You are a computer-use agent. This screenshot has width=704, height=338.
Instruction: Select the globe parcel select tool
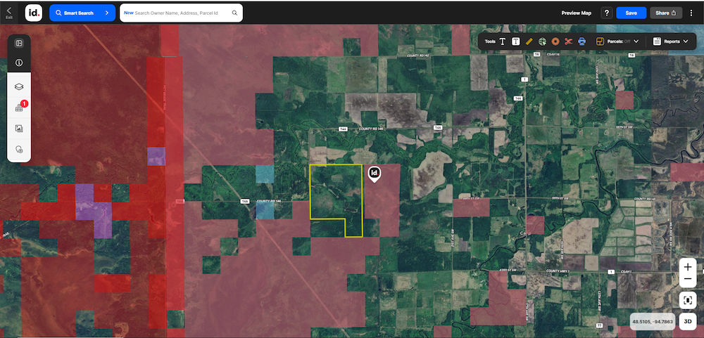tap(542, 41)
